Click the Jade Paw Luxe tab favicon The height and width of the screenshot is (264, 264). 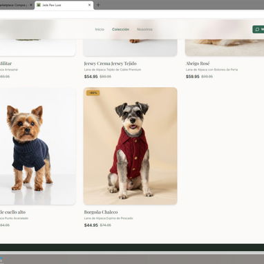click(39, 5)
